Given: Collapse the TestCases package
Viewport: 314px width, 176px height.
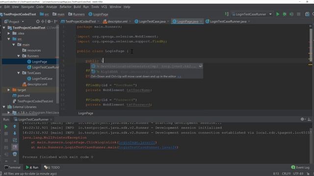Looking at the screenshot, I should [19, 73].
